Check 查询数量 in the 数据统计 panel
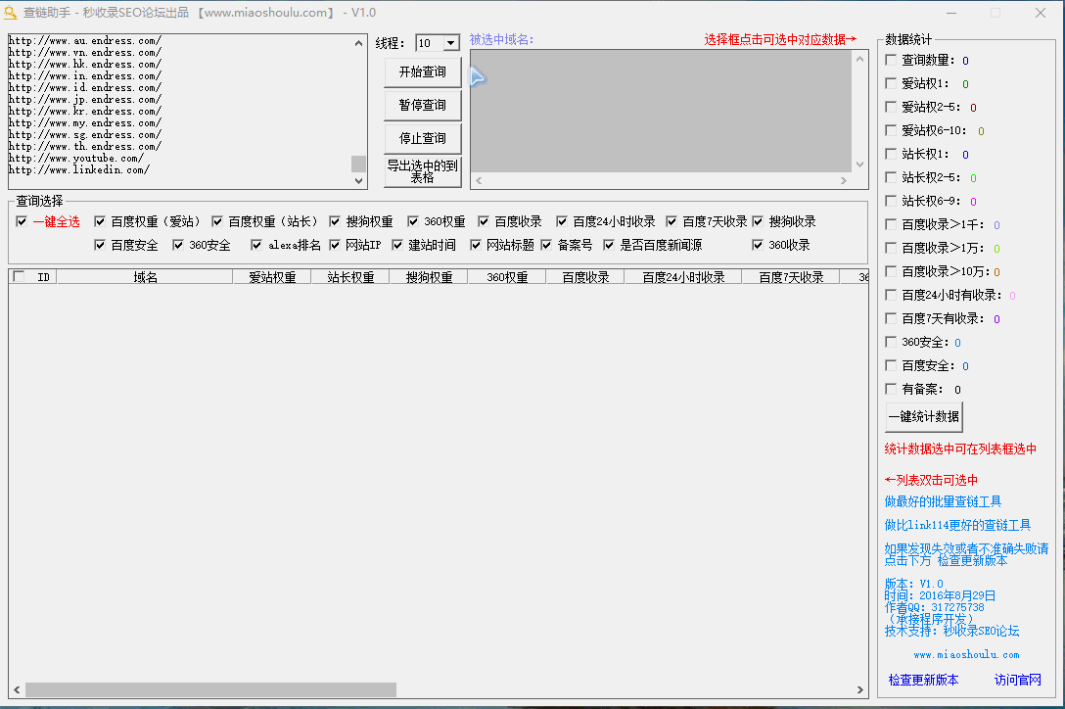Viewport: 1065px width, 709px height. tap(890, 60)
